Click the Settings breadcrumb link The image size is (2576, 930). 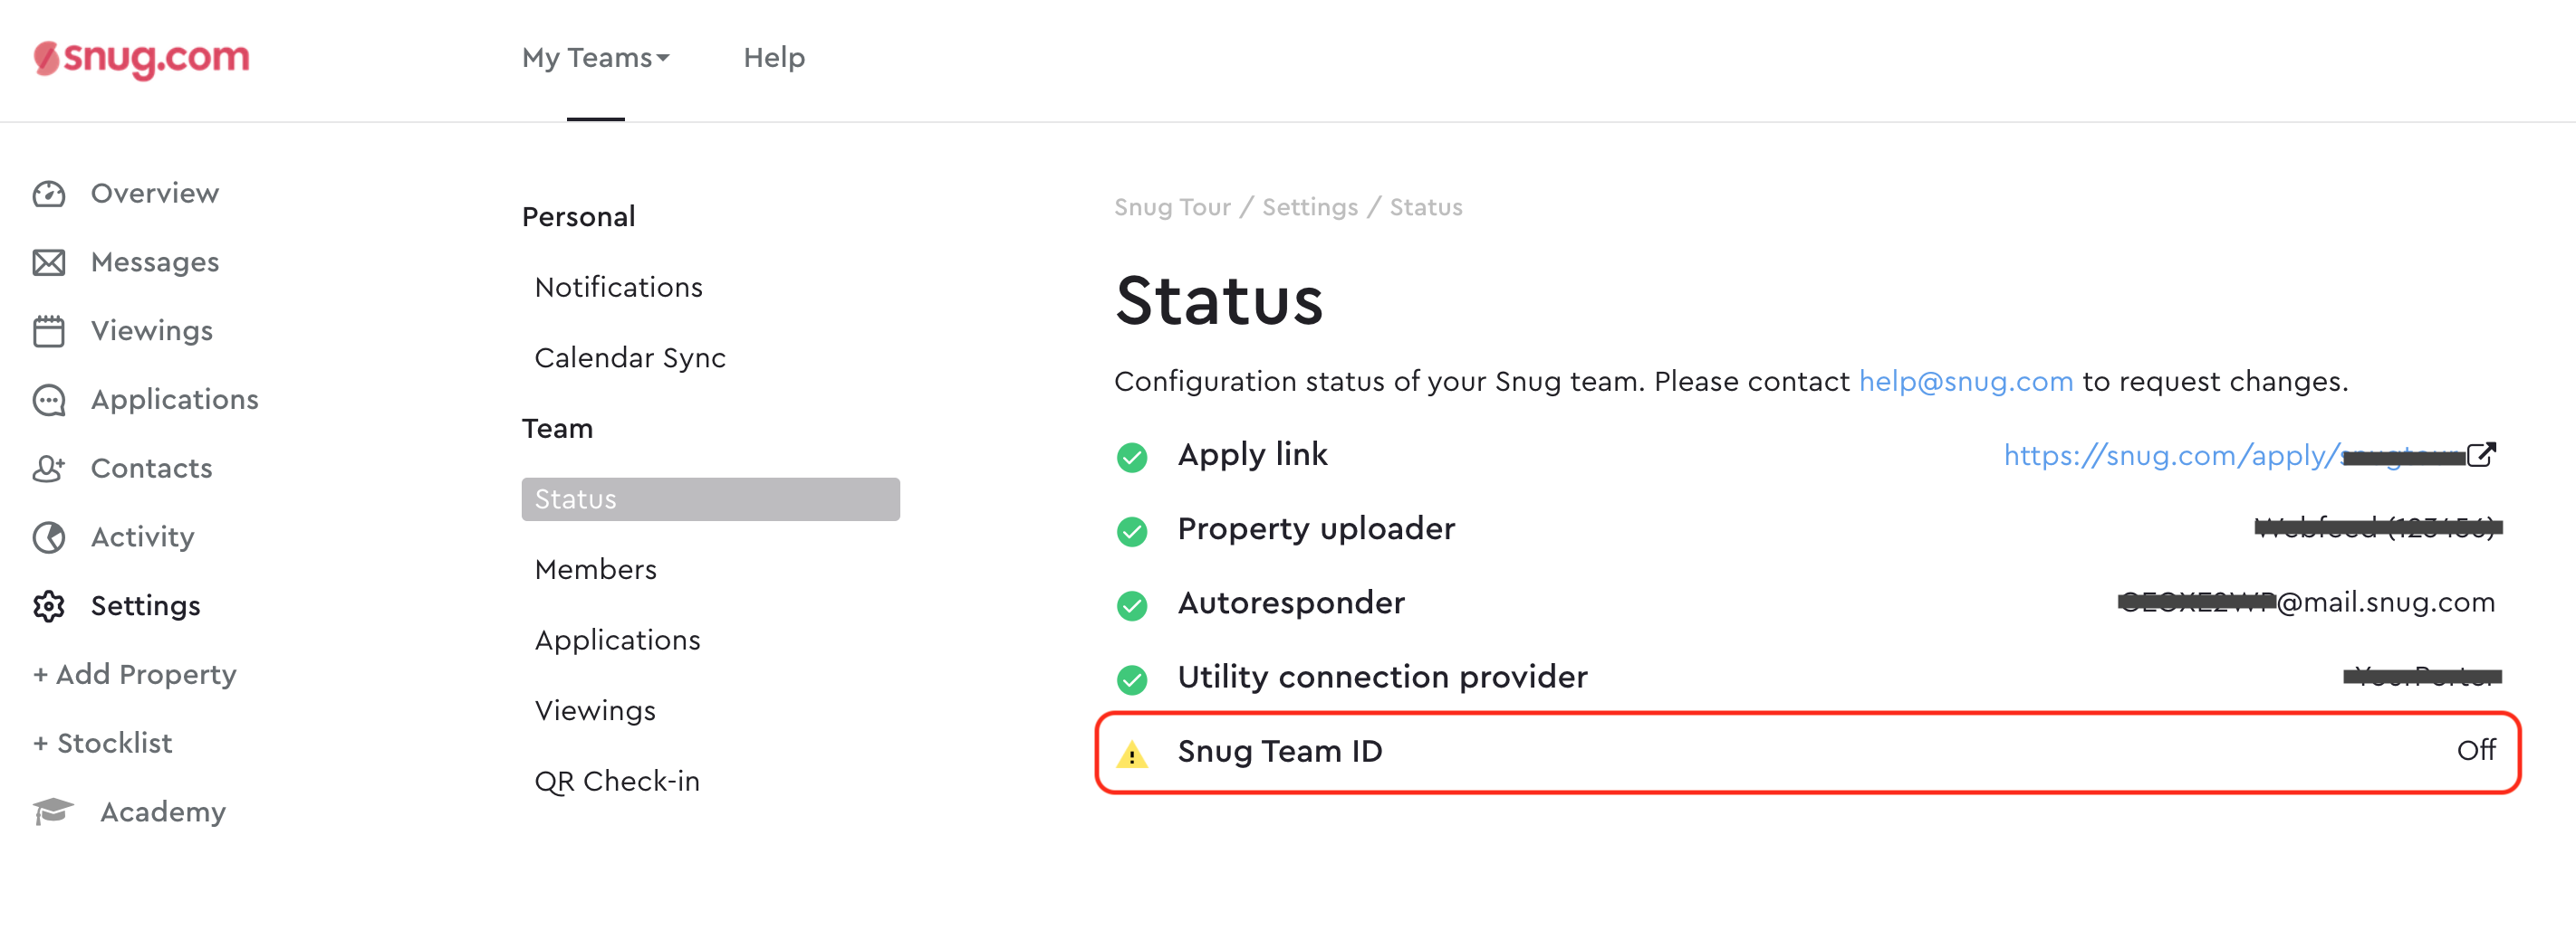pyautogui.click(x=1309, y=208)
